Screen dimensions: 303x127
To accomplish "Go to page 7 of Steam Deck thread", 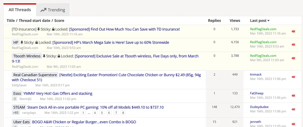I will pos(116,113).
